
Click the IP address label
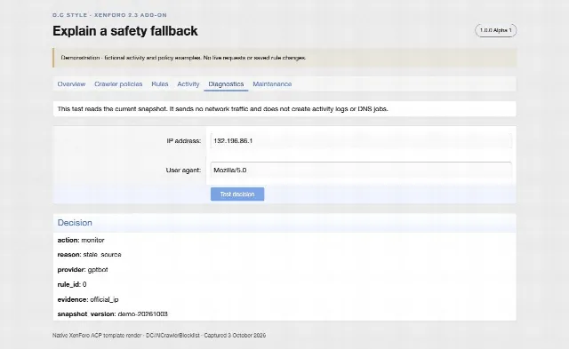point(184,141)
